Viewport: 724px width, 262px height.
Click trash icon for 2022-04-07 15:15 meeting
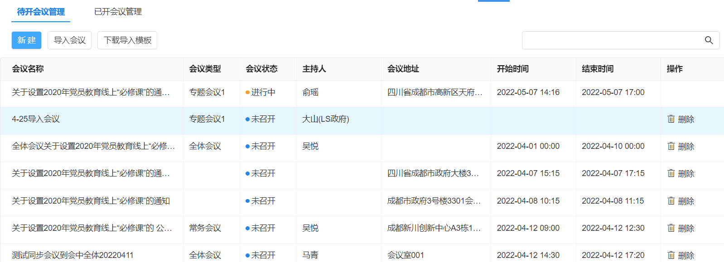(671, 173)
